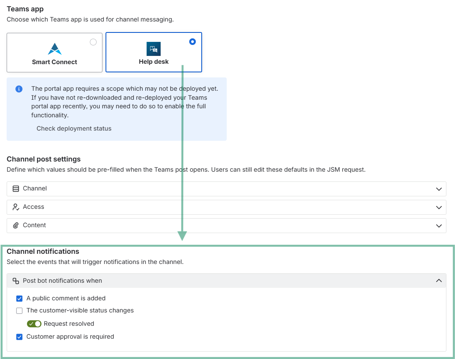The image size is (455, 359).
Task: Collapse Post bot notifications when chevron
Action: (439, 281)
